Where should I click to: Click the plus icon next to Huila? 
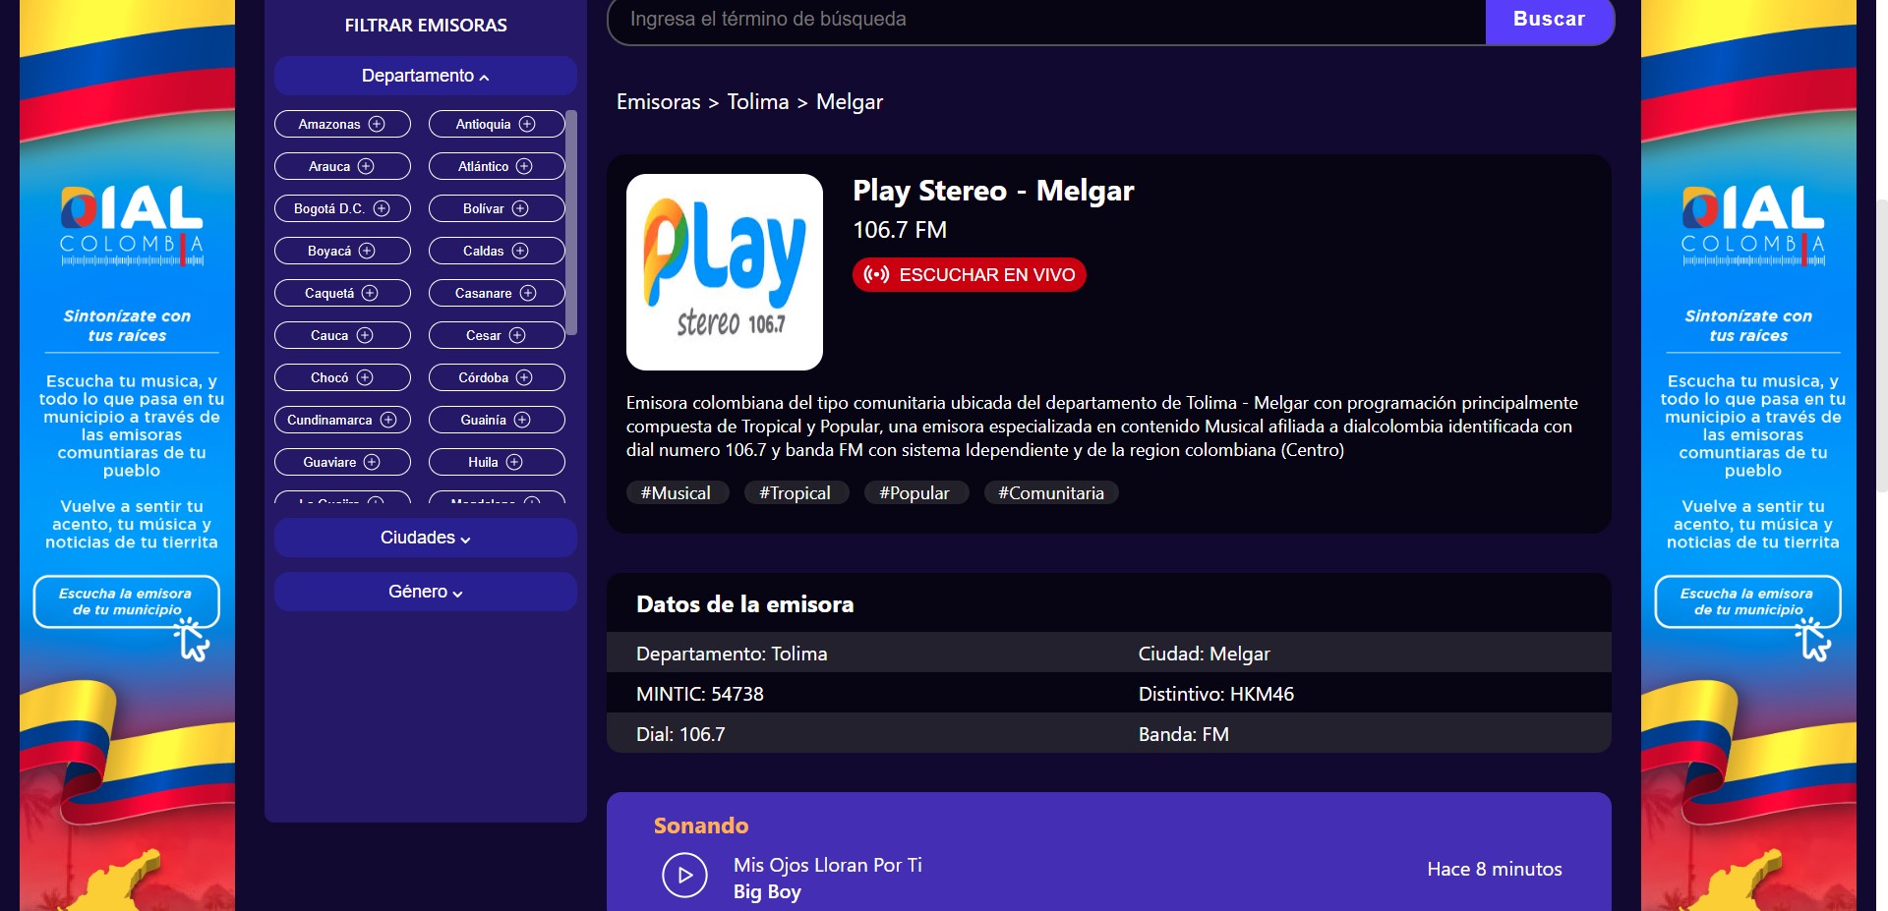[x=514, y=462]
